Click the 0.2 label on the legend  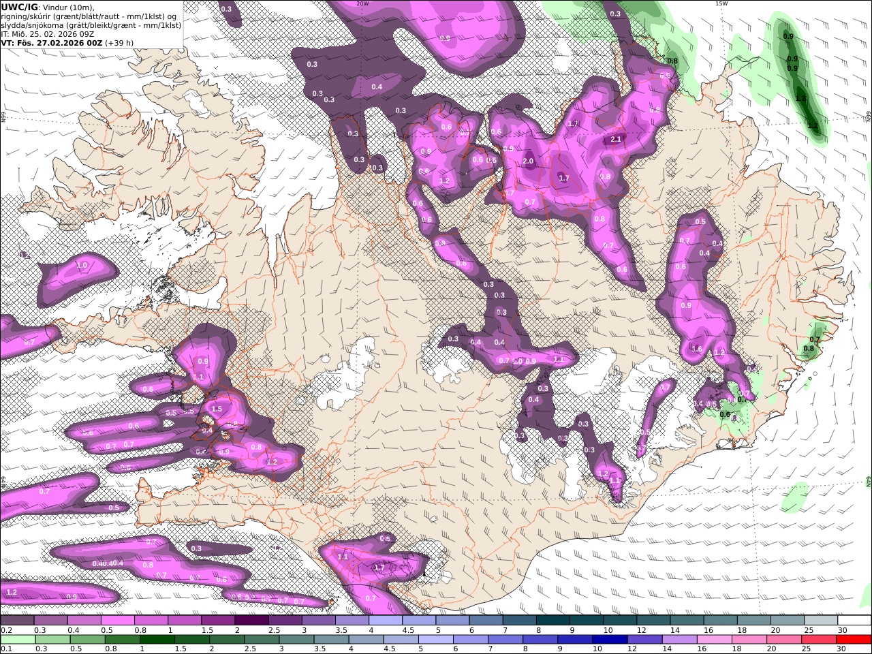(6, 630)
